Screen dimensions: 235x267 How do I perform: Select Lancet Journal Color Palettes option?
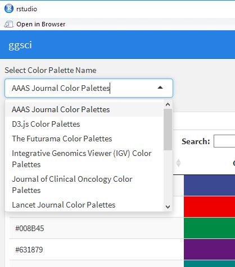pyautogui.click(x=84, y=205)
